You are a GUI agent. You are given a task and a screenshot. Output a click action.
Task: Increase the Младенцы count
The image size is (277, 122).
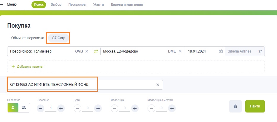tap(135, 108)
